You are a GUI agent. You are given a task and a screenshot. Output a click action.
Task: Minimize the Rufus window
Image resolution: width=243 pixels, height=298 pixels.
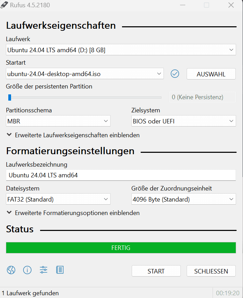pyautogui.click(x=183, y=5)
